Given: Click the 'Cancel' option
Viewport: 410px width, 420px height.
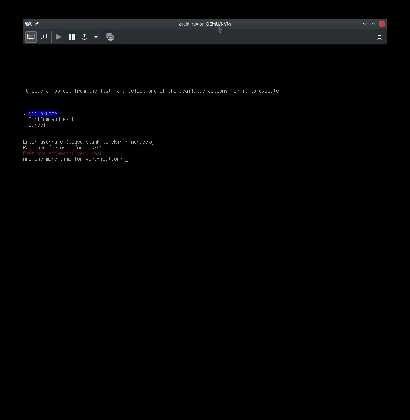Looking at the screenshot, I should pyautogui.click(x=37, y=125).
